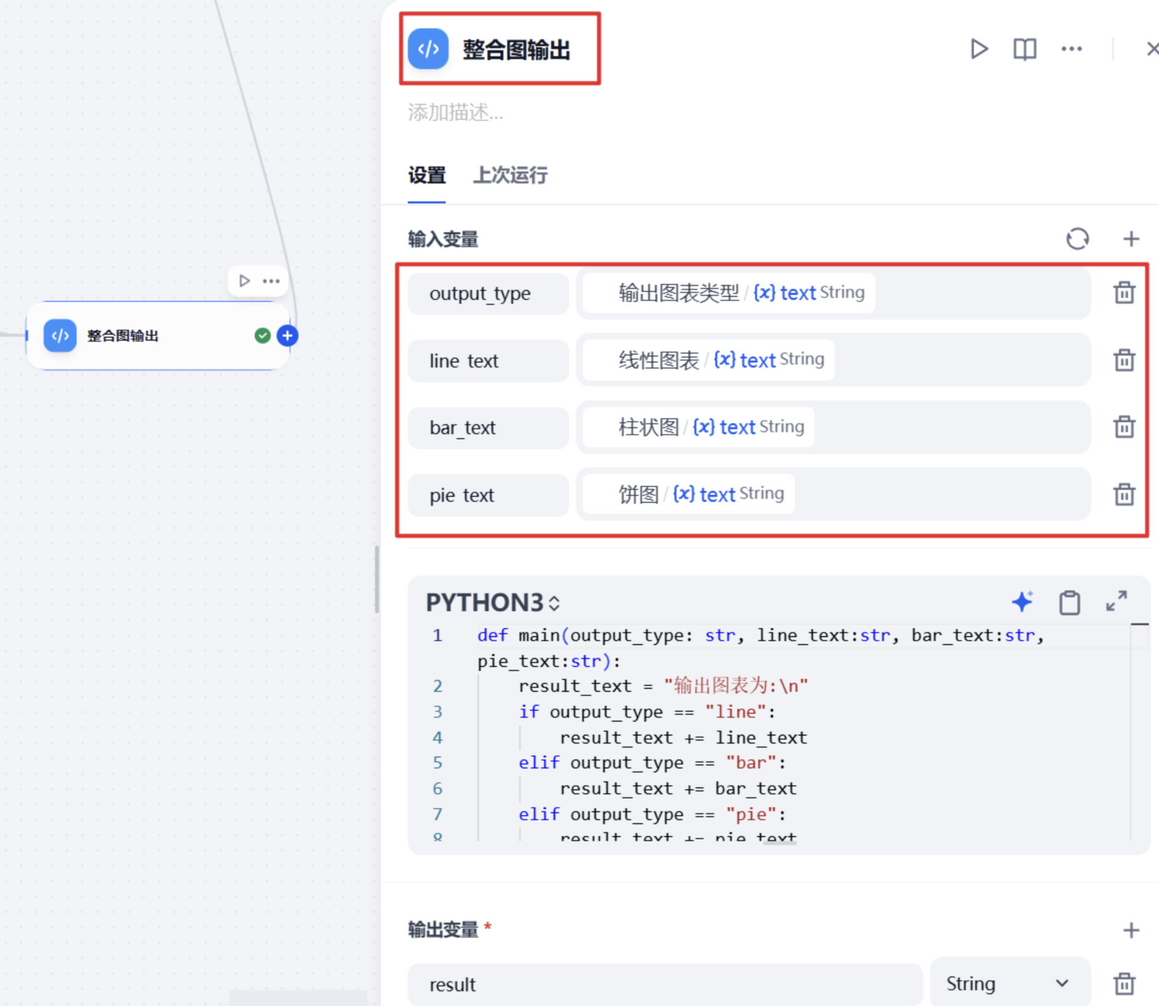Open the AI code generator sparkle icon
Viewport: 1159px width, 1006px height.
(1022, 602)
